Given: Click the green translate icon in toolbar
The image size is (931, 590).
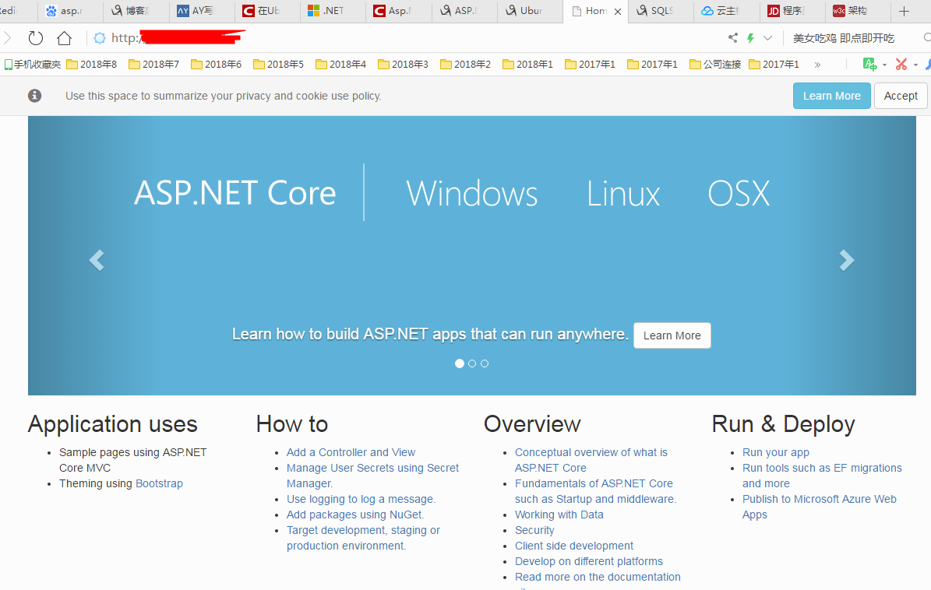Looking at the screenshot, I should pyautogui.click(x=870, y=64).
